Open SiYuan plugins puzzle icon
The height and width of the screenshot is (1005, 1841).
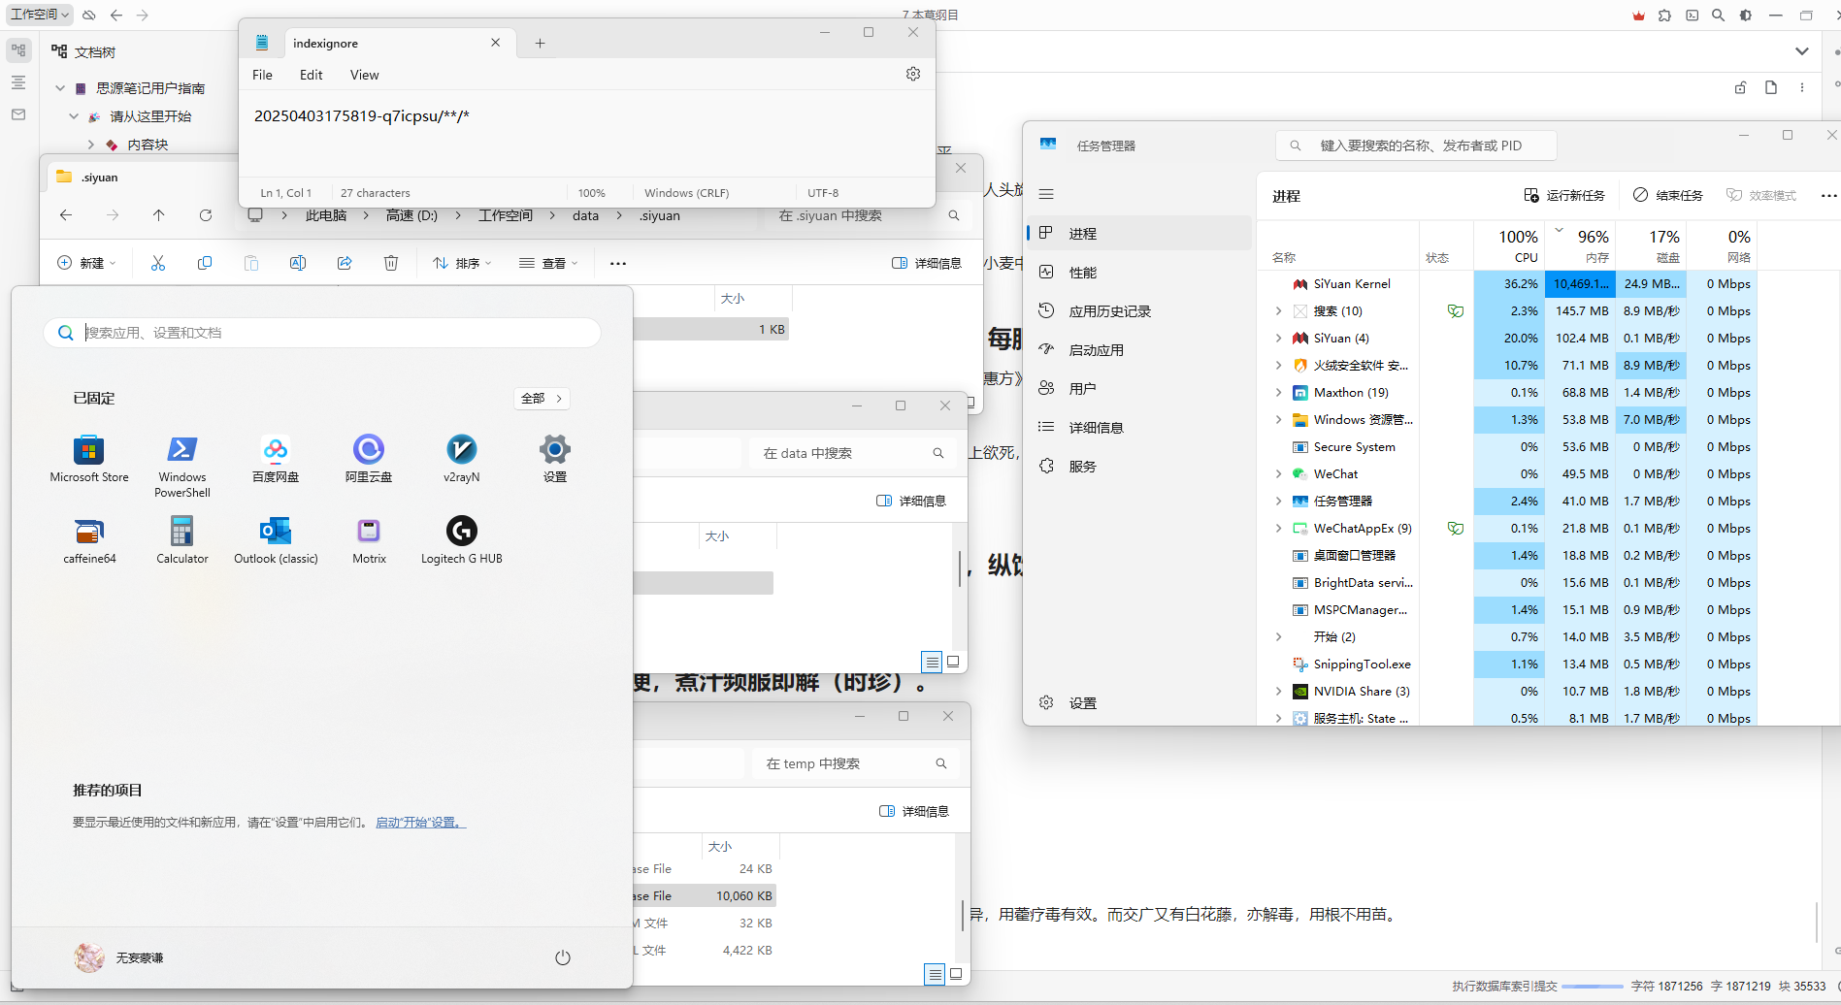[x=1665, y=16]
